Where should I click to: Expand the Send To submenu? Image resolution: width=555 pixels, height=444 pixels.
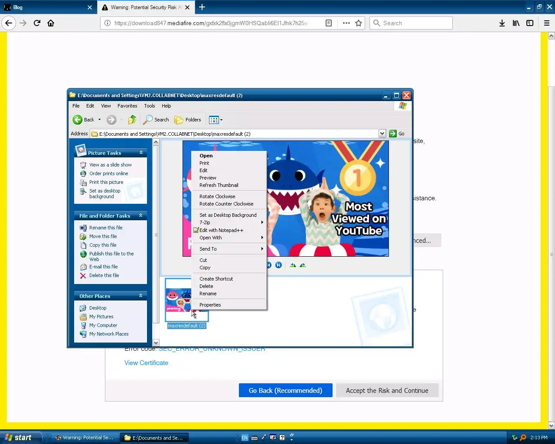pyautogui.click(x=229, y=249)
